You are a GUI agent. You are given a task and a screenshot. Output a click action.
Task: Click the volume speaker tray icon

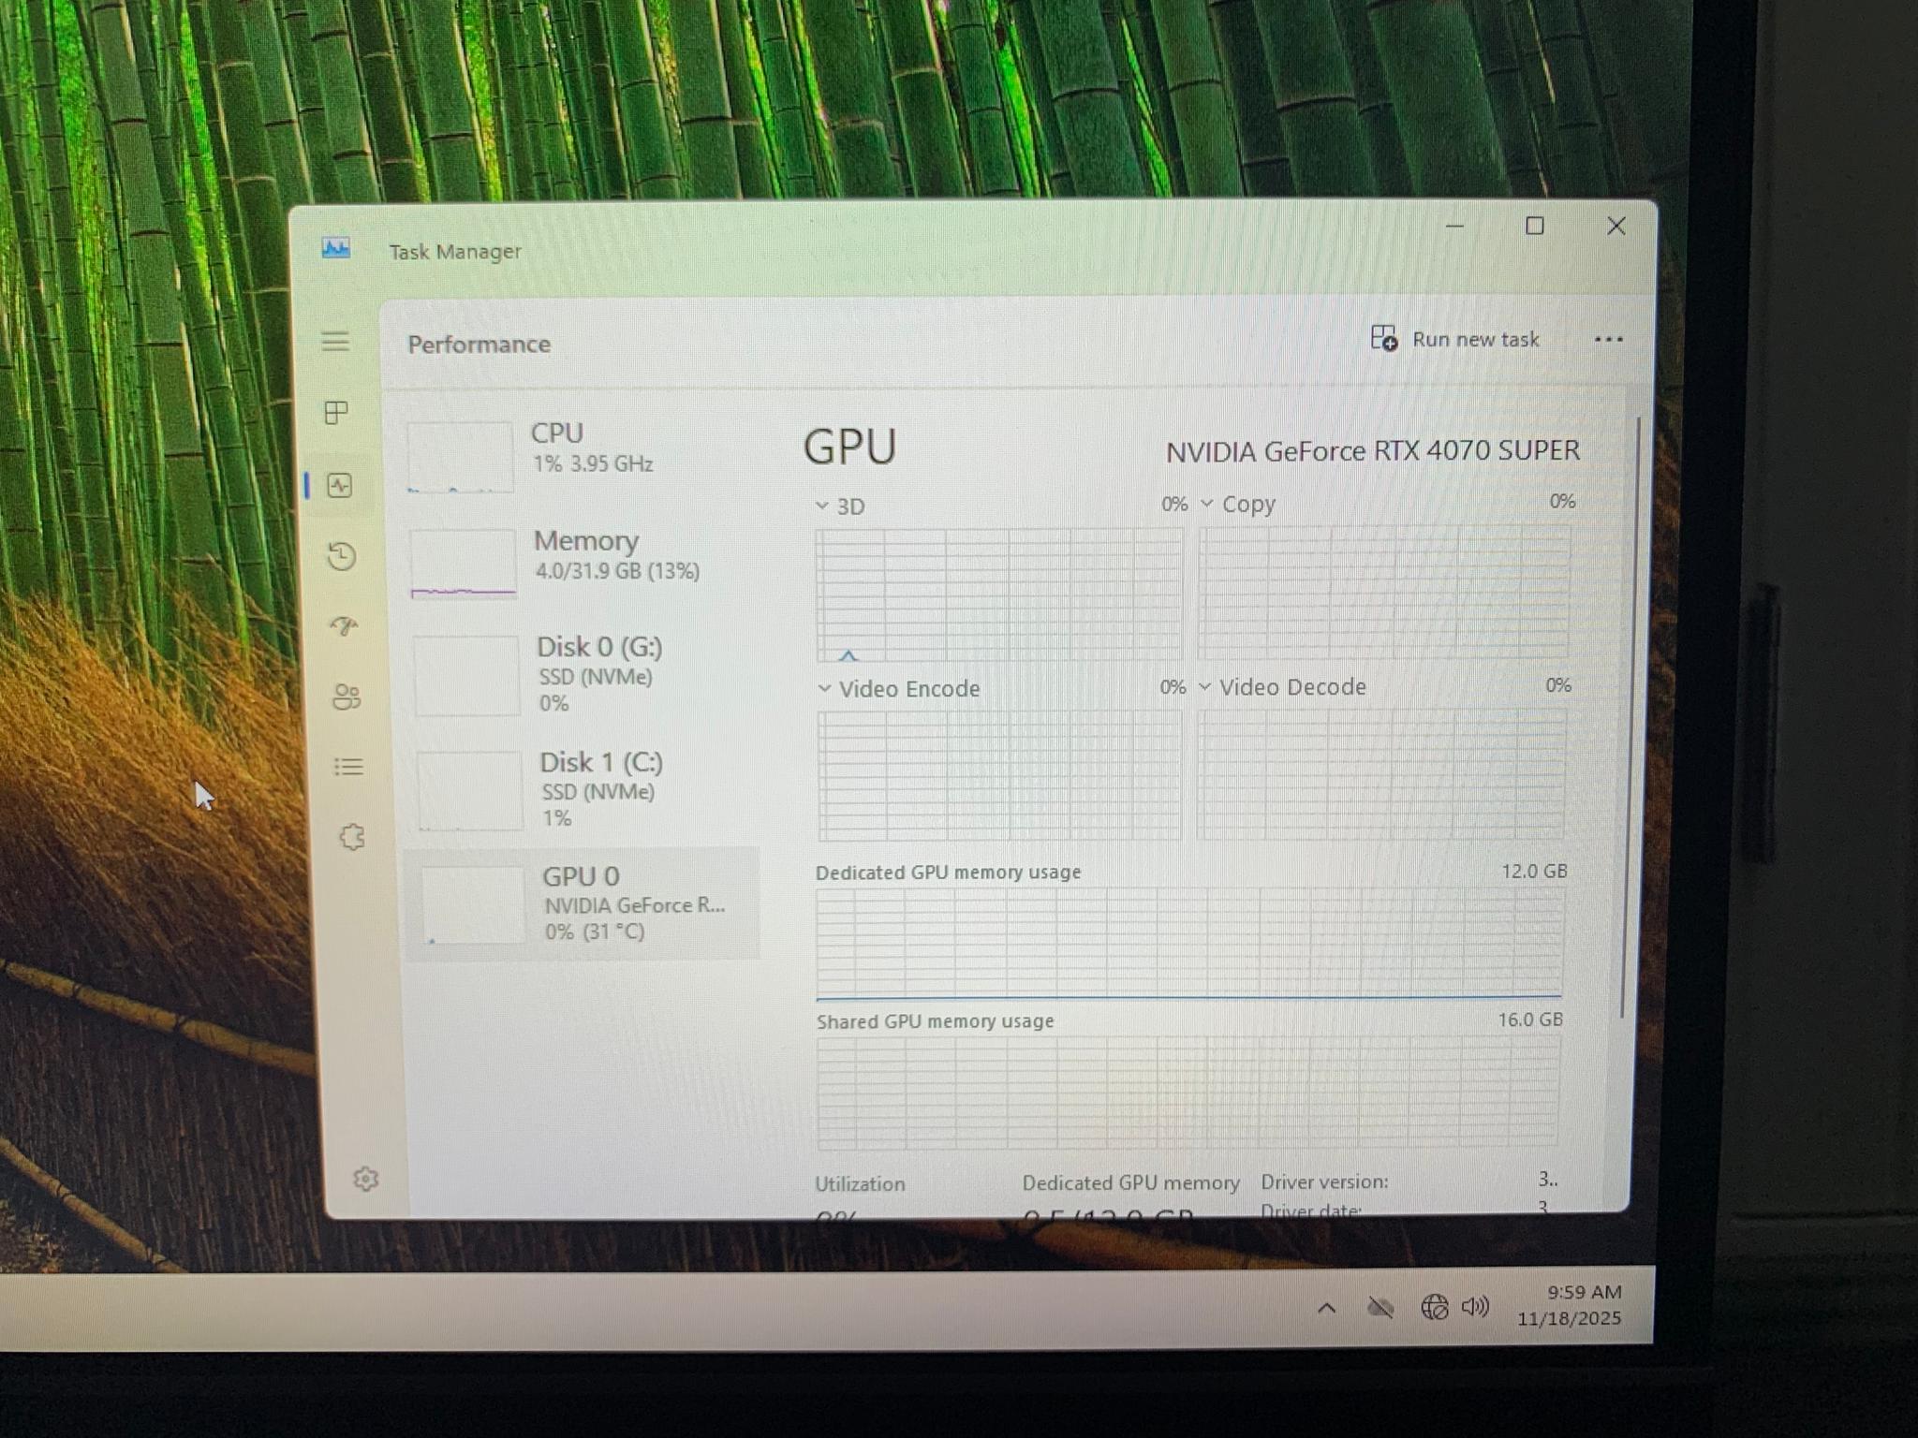coord(1476,1306)
